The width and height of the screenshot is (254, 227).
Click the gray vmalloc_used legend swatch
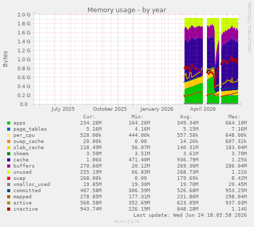pos(9,184)
